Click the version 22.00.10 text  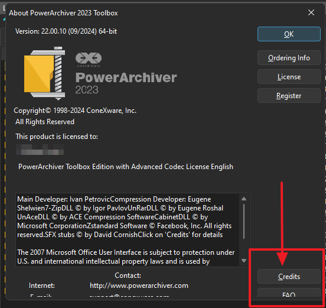[x=66, y=31]
